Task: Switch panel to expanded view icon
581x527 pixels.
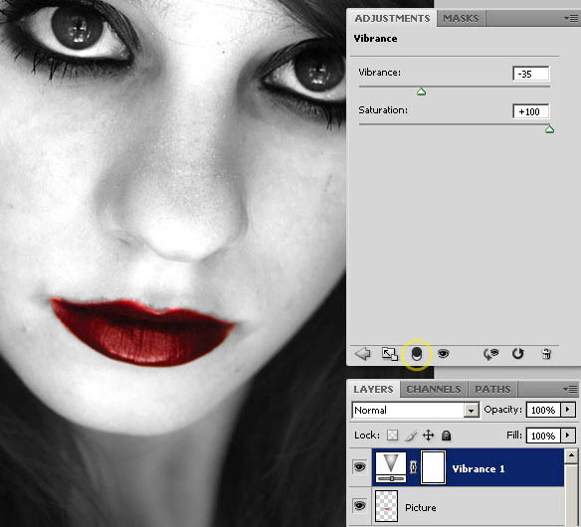Action: [389, 354]
